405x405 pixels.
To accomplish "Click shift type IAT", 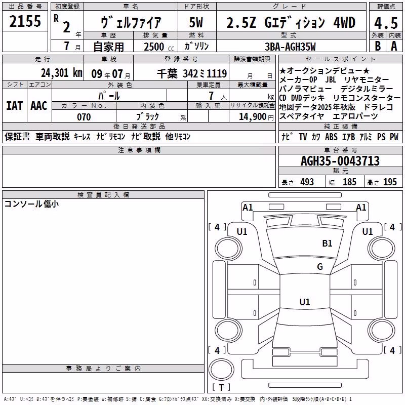I will (x=15, y=106).
